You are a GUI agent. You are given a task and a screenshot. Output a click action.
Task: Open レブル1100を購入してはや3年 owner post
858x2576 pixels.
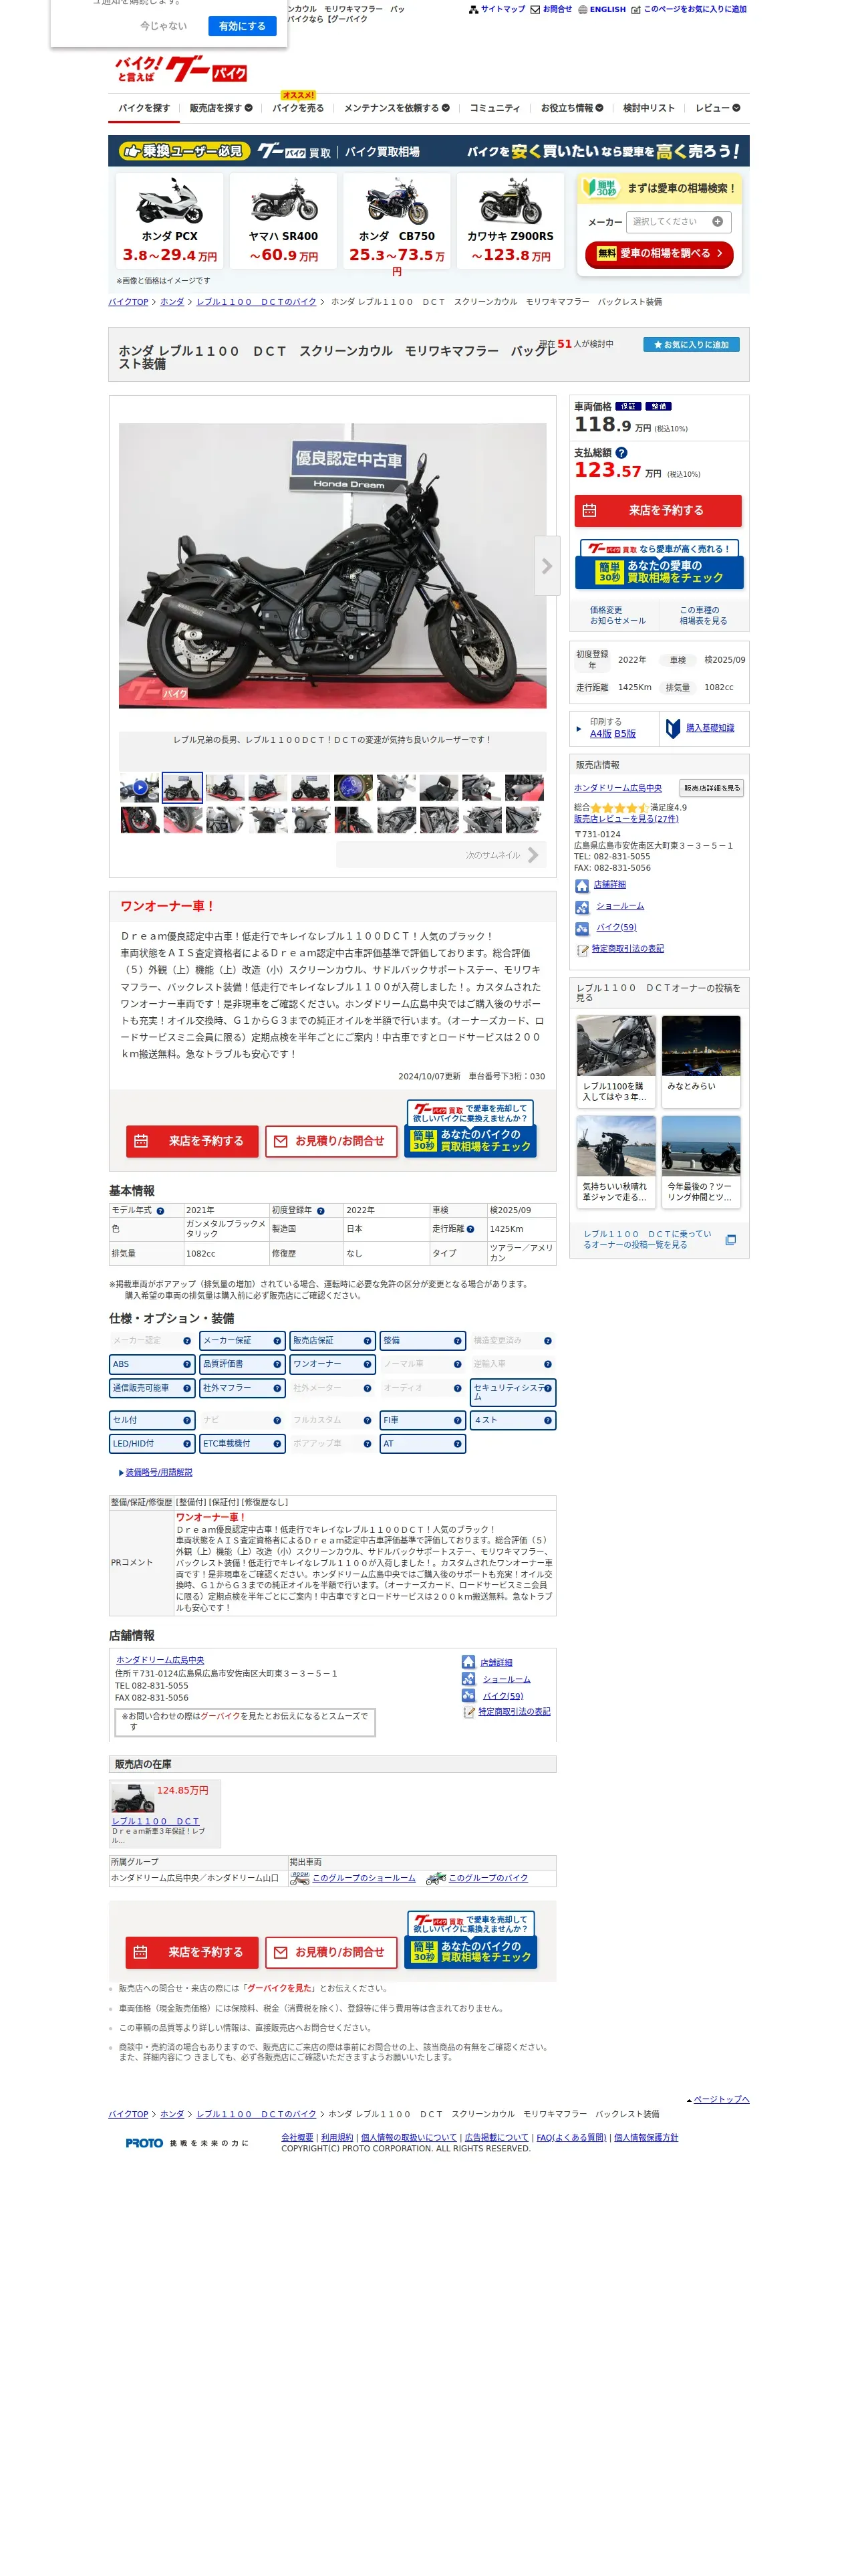tap(616, 1062)
